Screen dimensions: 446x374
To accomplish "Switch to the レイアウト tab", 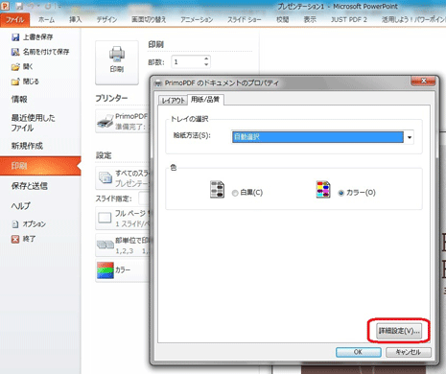I will coord(173,101).
